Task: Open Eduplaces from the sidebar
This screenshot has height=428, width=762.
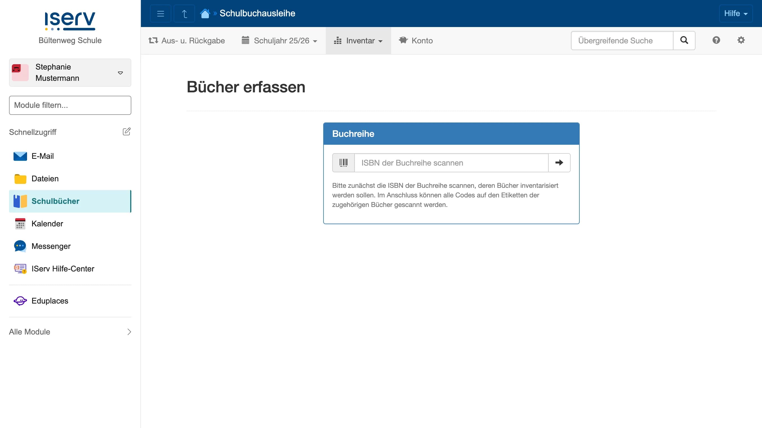Action: 50,301
